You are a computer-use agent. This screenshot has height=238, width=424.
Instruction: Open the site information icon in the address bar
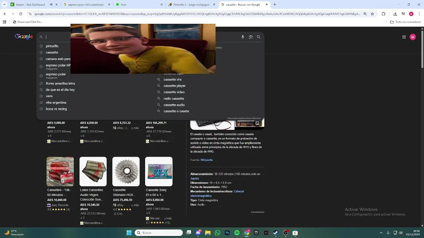coord(30,14)
